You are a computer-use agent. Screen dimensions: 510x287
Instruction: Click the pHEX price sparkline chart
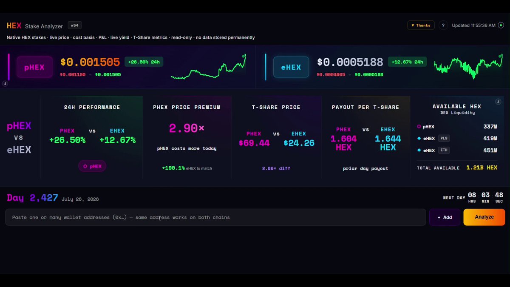(208, 67)
